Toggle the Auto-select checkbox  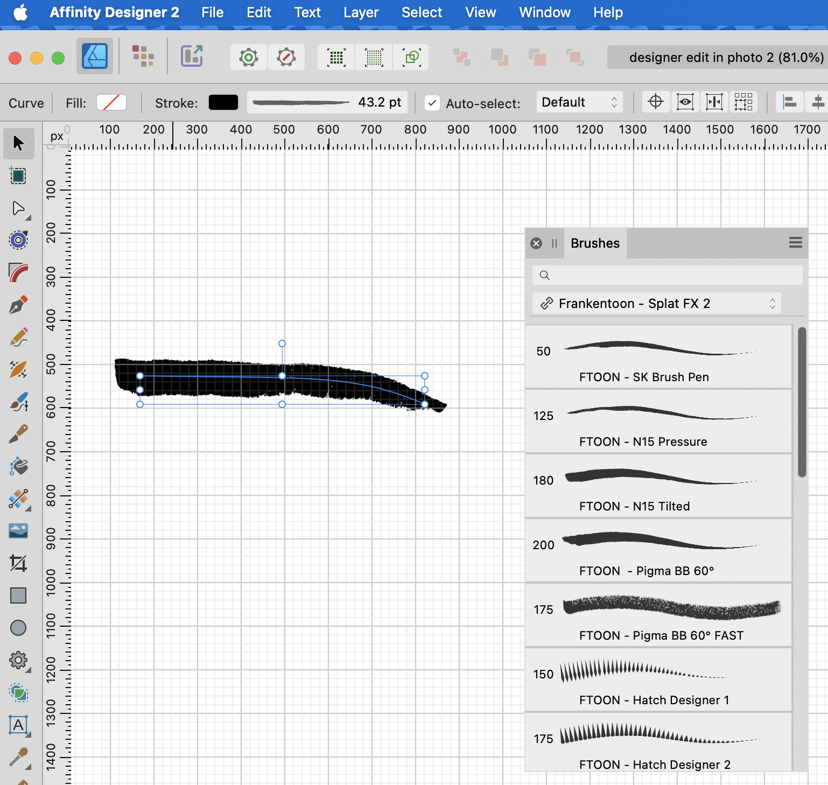tap(432, 103)
